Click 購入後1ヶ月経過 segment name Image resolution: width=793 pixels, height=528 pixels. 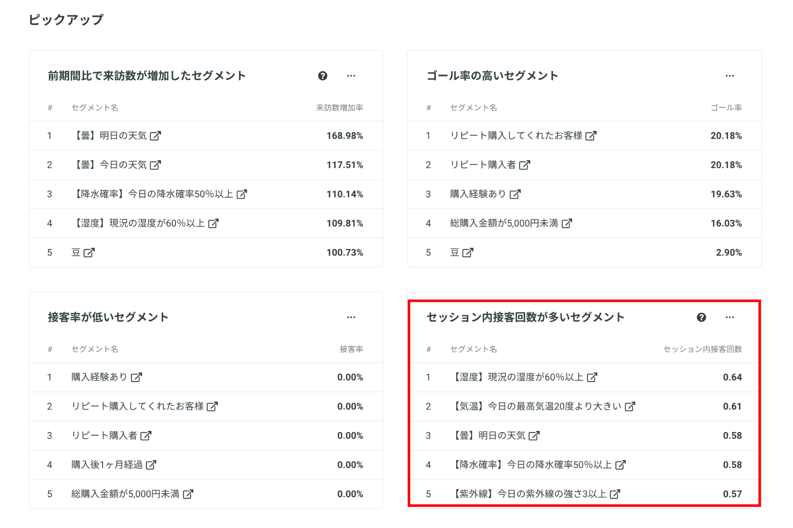tap(107, 465)
